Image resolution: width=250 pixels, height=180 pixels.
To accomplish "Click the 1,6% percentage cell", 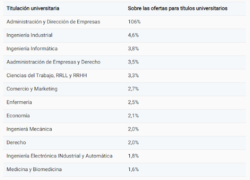I will point(133,169).
